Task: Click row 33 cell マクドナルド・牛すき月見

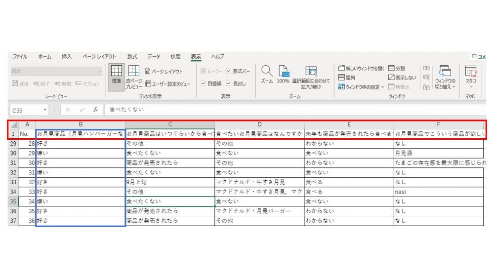Action: [x=260, y=182]
